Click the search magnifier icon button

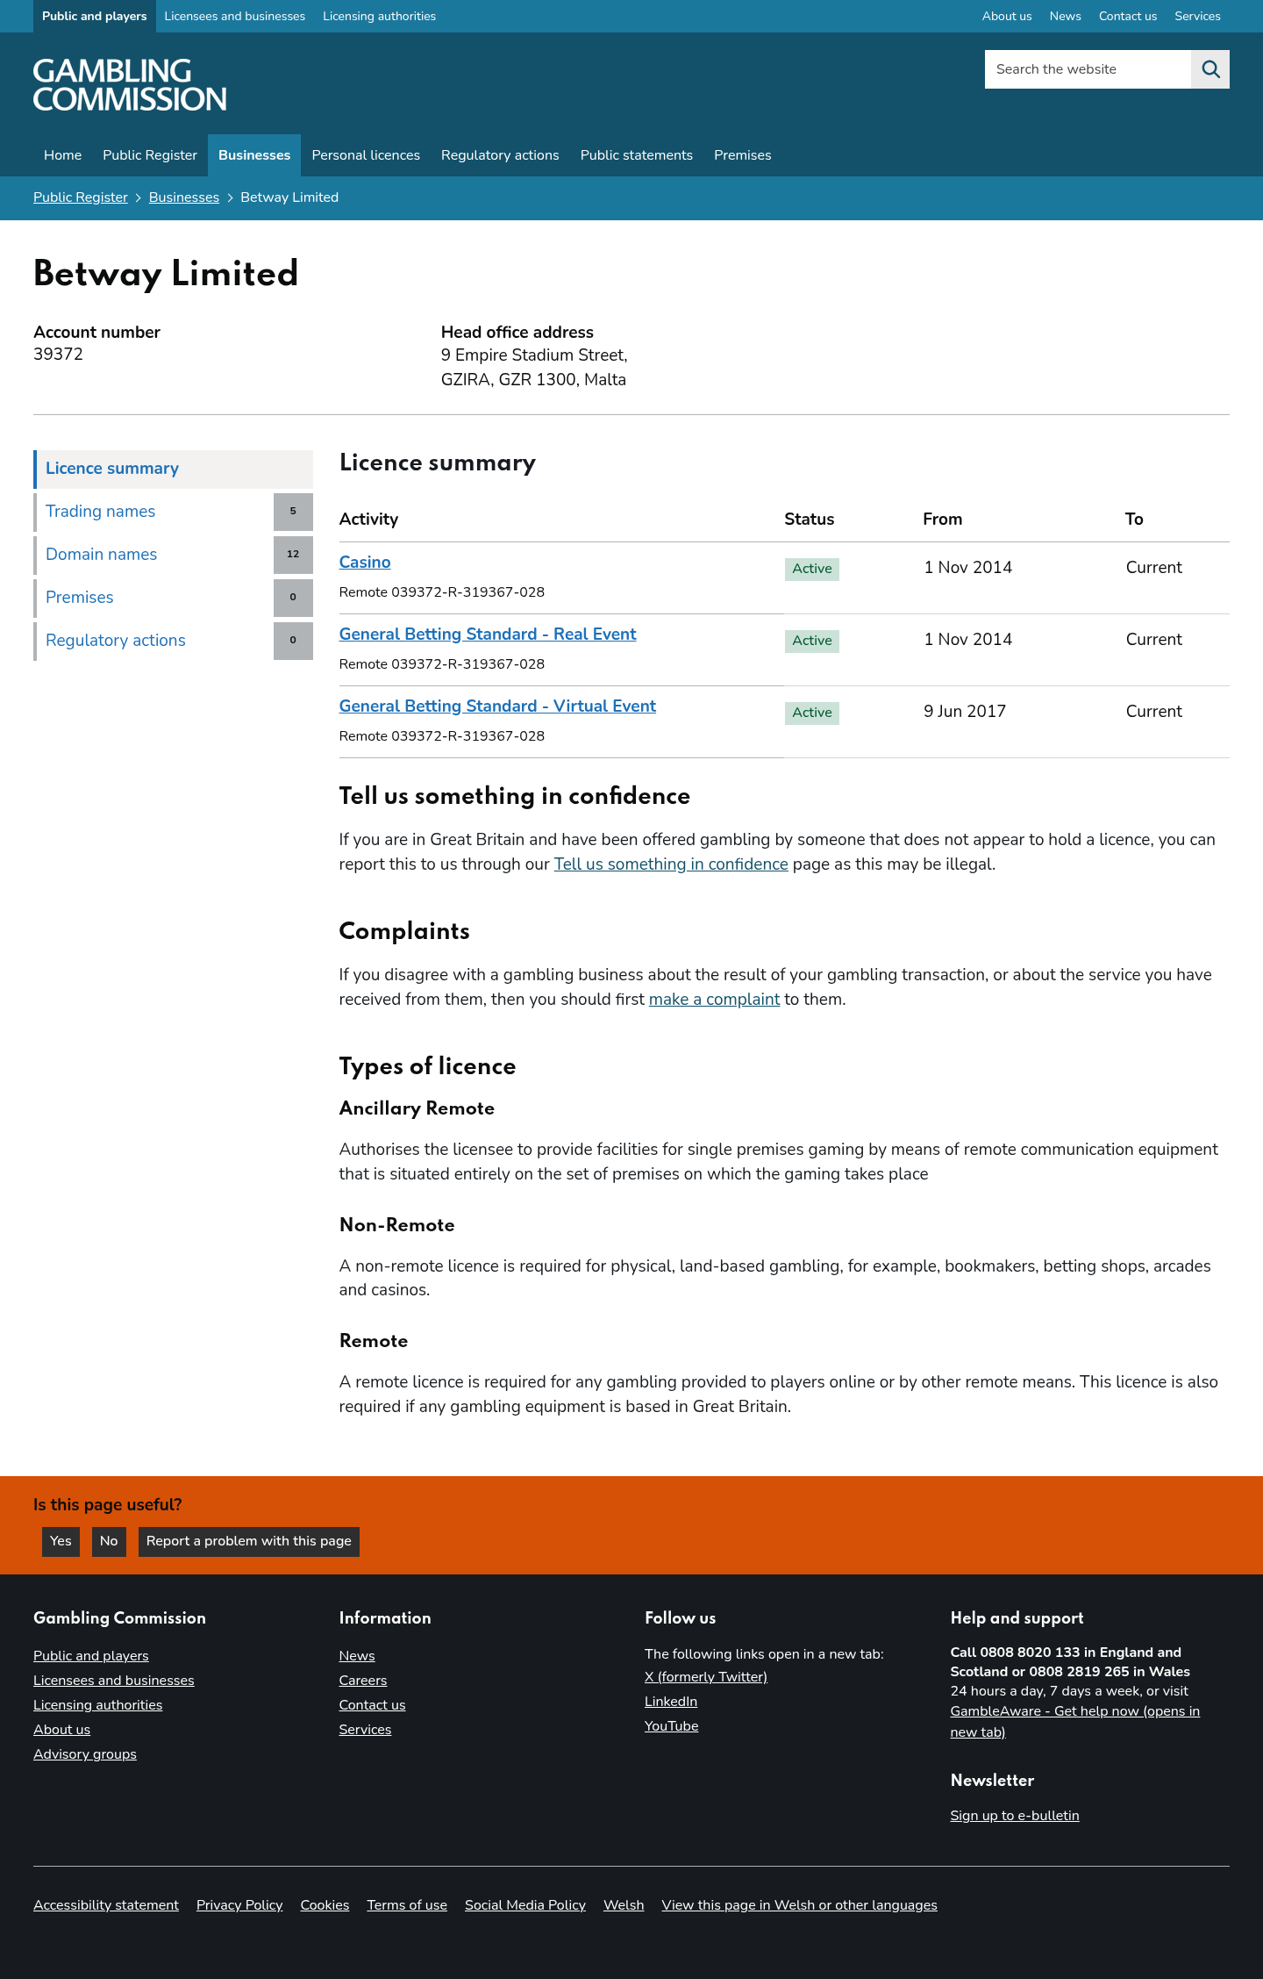coord(1210,69)
